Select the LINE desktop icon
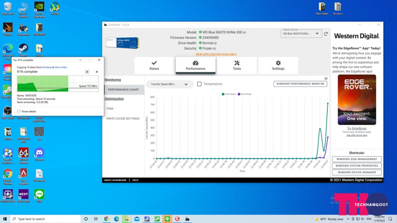Screen dimensions: 397x223 (x=39, y=196)
